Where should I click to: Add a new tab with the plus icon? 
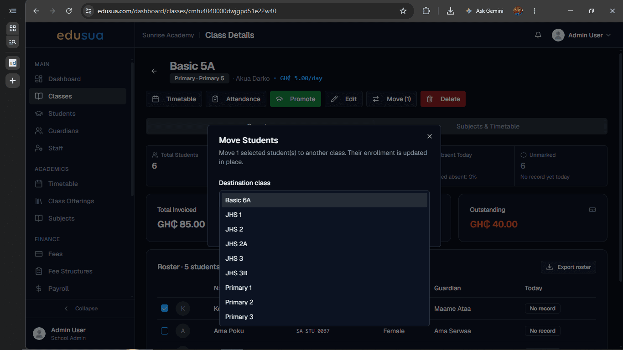click(13, 81)
